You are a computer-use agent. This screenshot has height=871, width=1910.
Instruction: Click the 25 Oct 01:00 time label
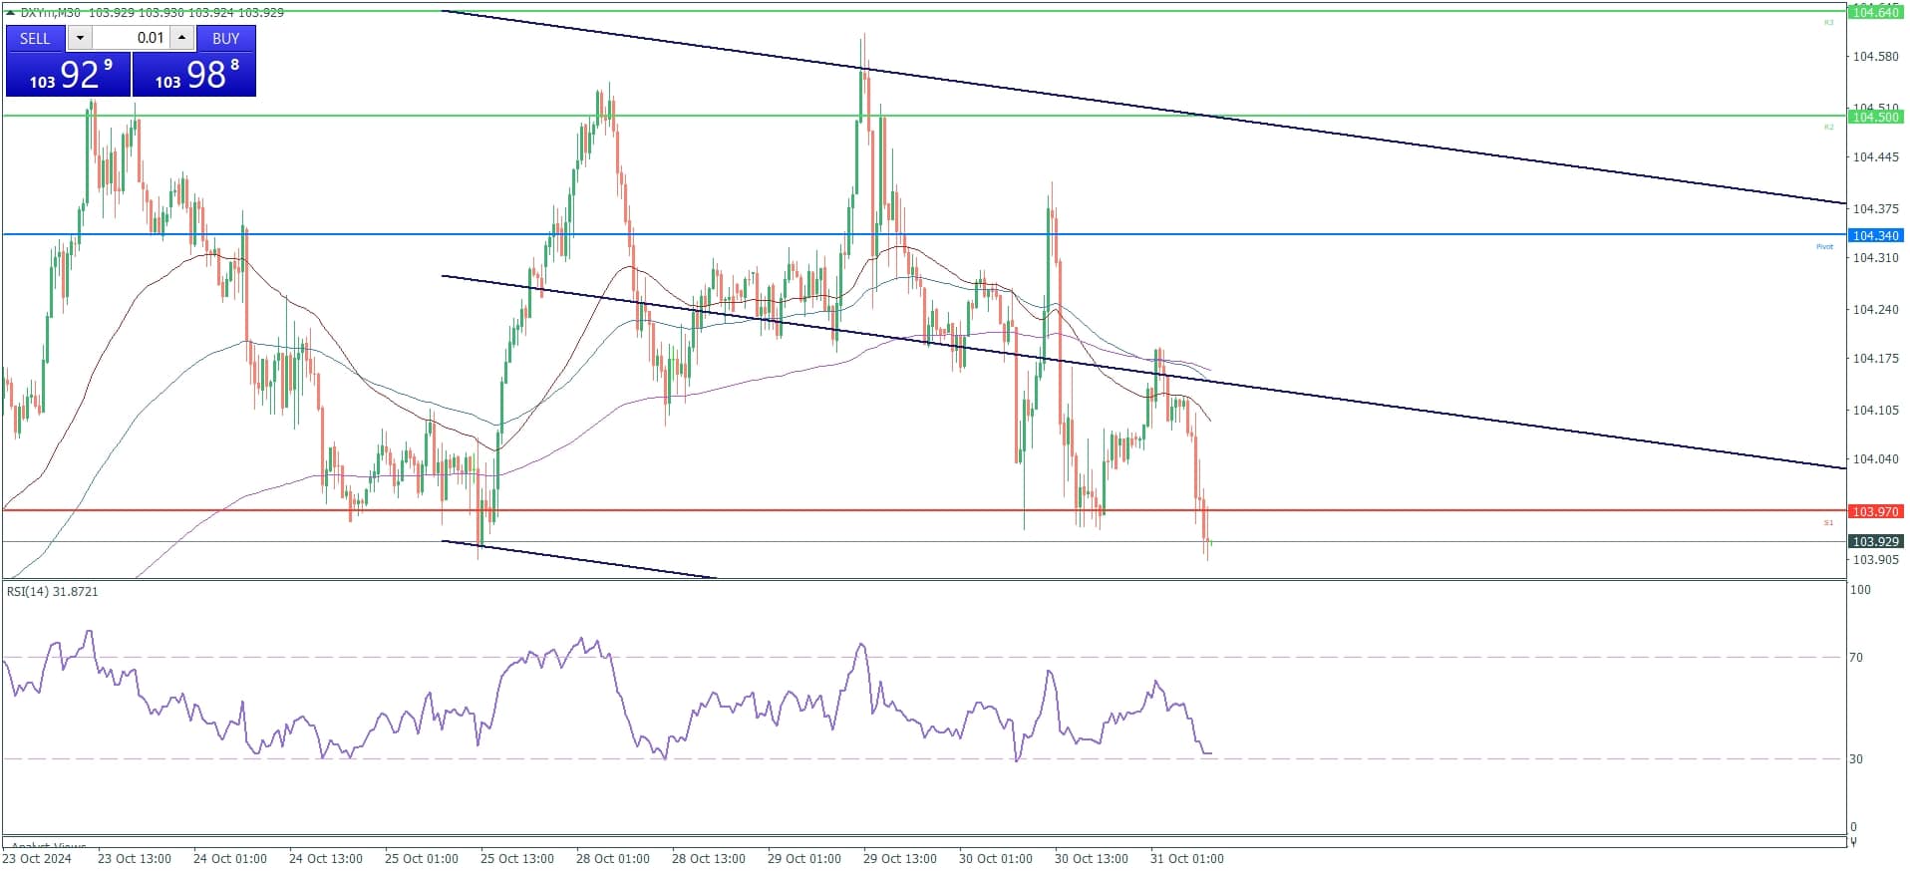[x=422, y=859]
